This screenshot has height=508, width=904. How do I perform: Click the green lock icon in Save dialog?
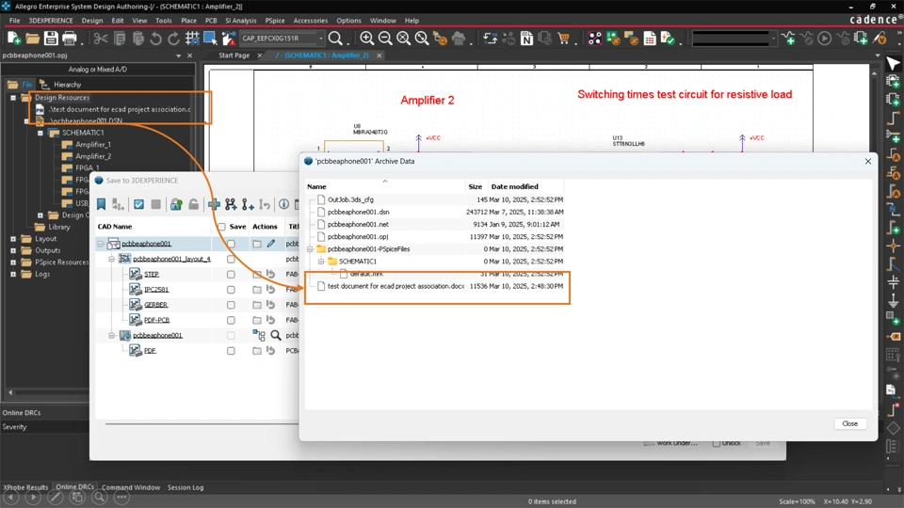[176, 204]
